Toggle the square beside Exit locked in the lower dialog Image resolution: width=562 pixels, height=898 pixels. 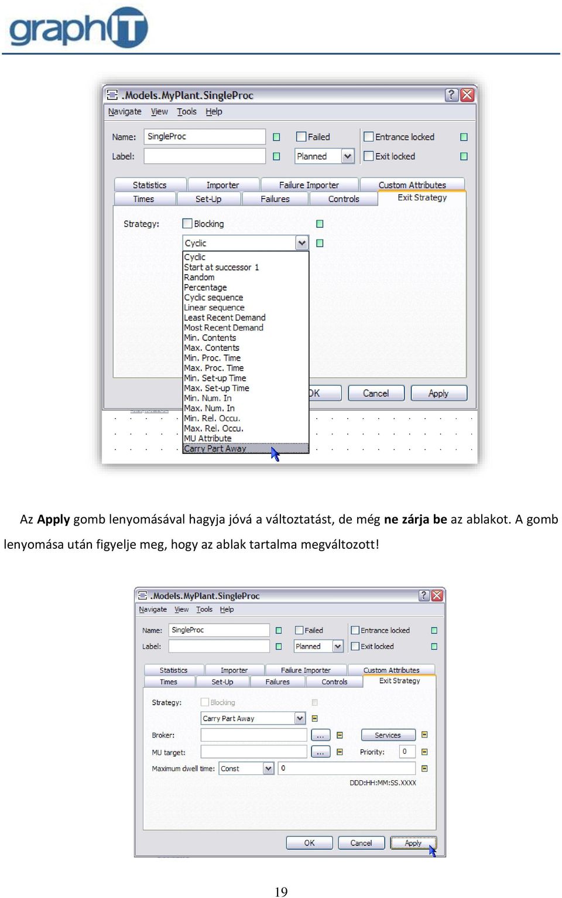click(x=434, y=647)
